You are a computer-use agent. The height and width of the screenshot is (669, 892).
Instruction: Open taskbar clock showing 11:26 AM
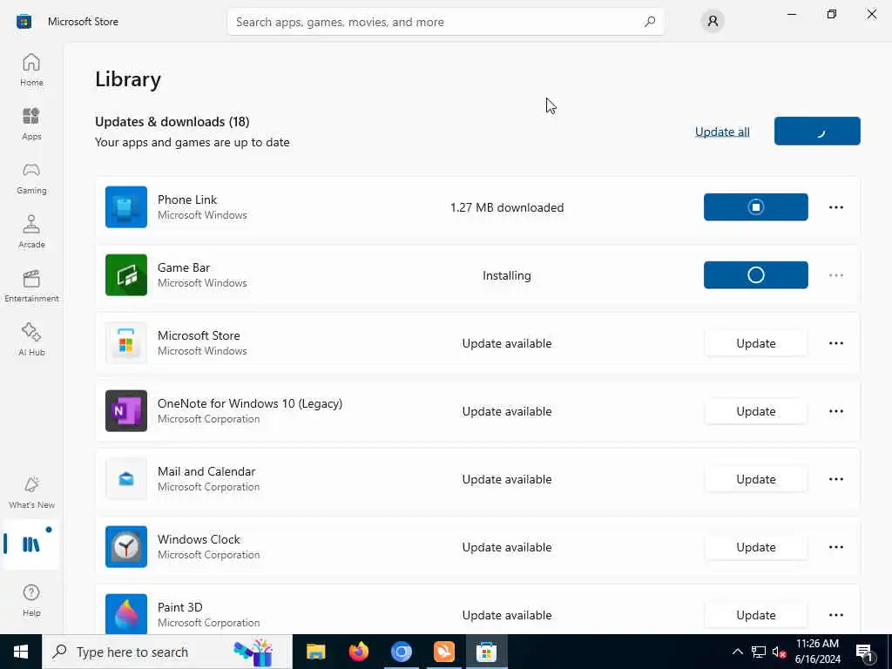click(x=817, y=652)
